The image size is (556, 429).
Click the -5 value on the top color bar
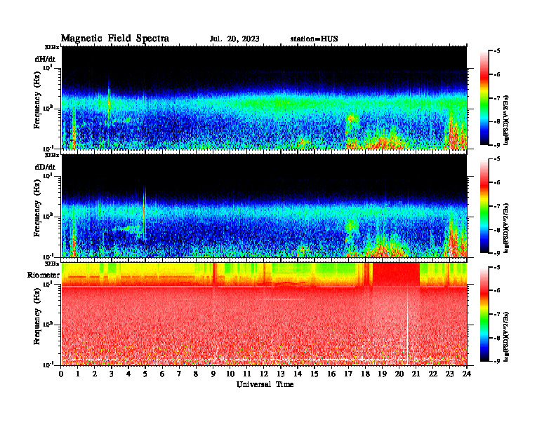[497, 51]
